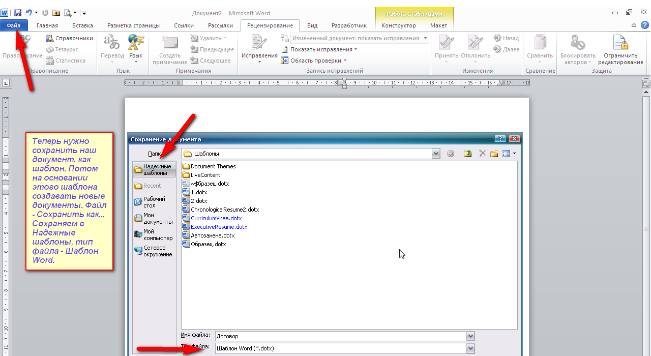
Task: Click the Сравнить compare documents button
Action: tap(540, 49)
